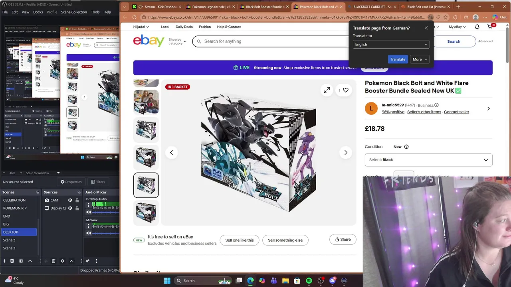This screenshot has height=287, width=511.
Task: Click Contact seller link
Action: [456, 112]
